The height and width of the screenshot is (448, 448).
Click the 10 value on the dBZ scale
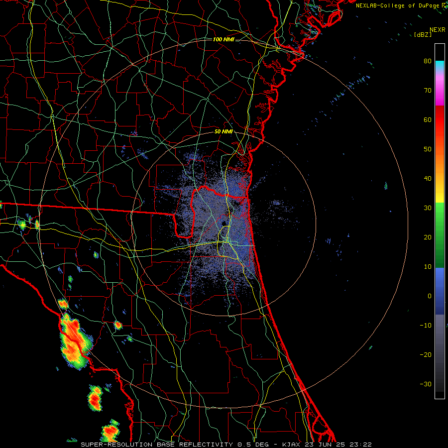[428, 267]
